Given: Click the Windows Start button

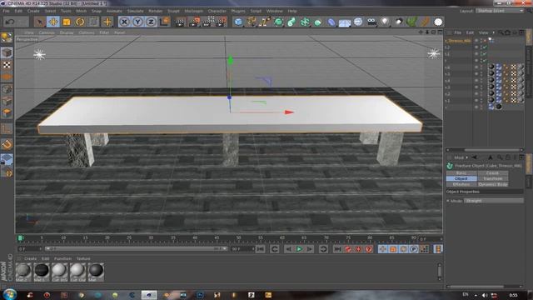Looking at the screenshot, I should tap(9, 294).
